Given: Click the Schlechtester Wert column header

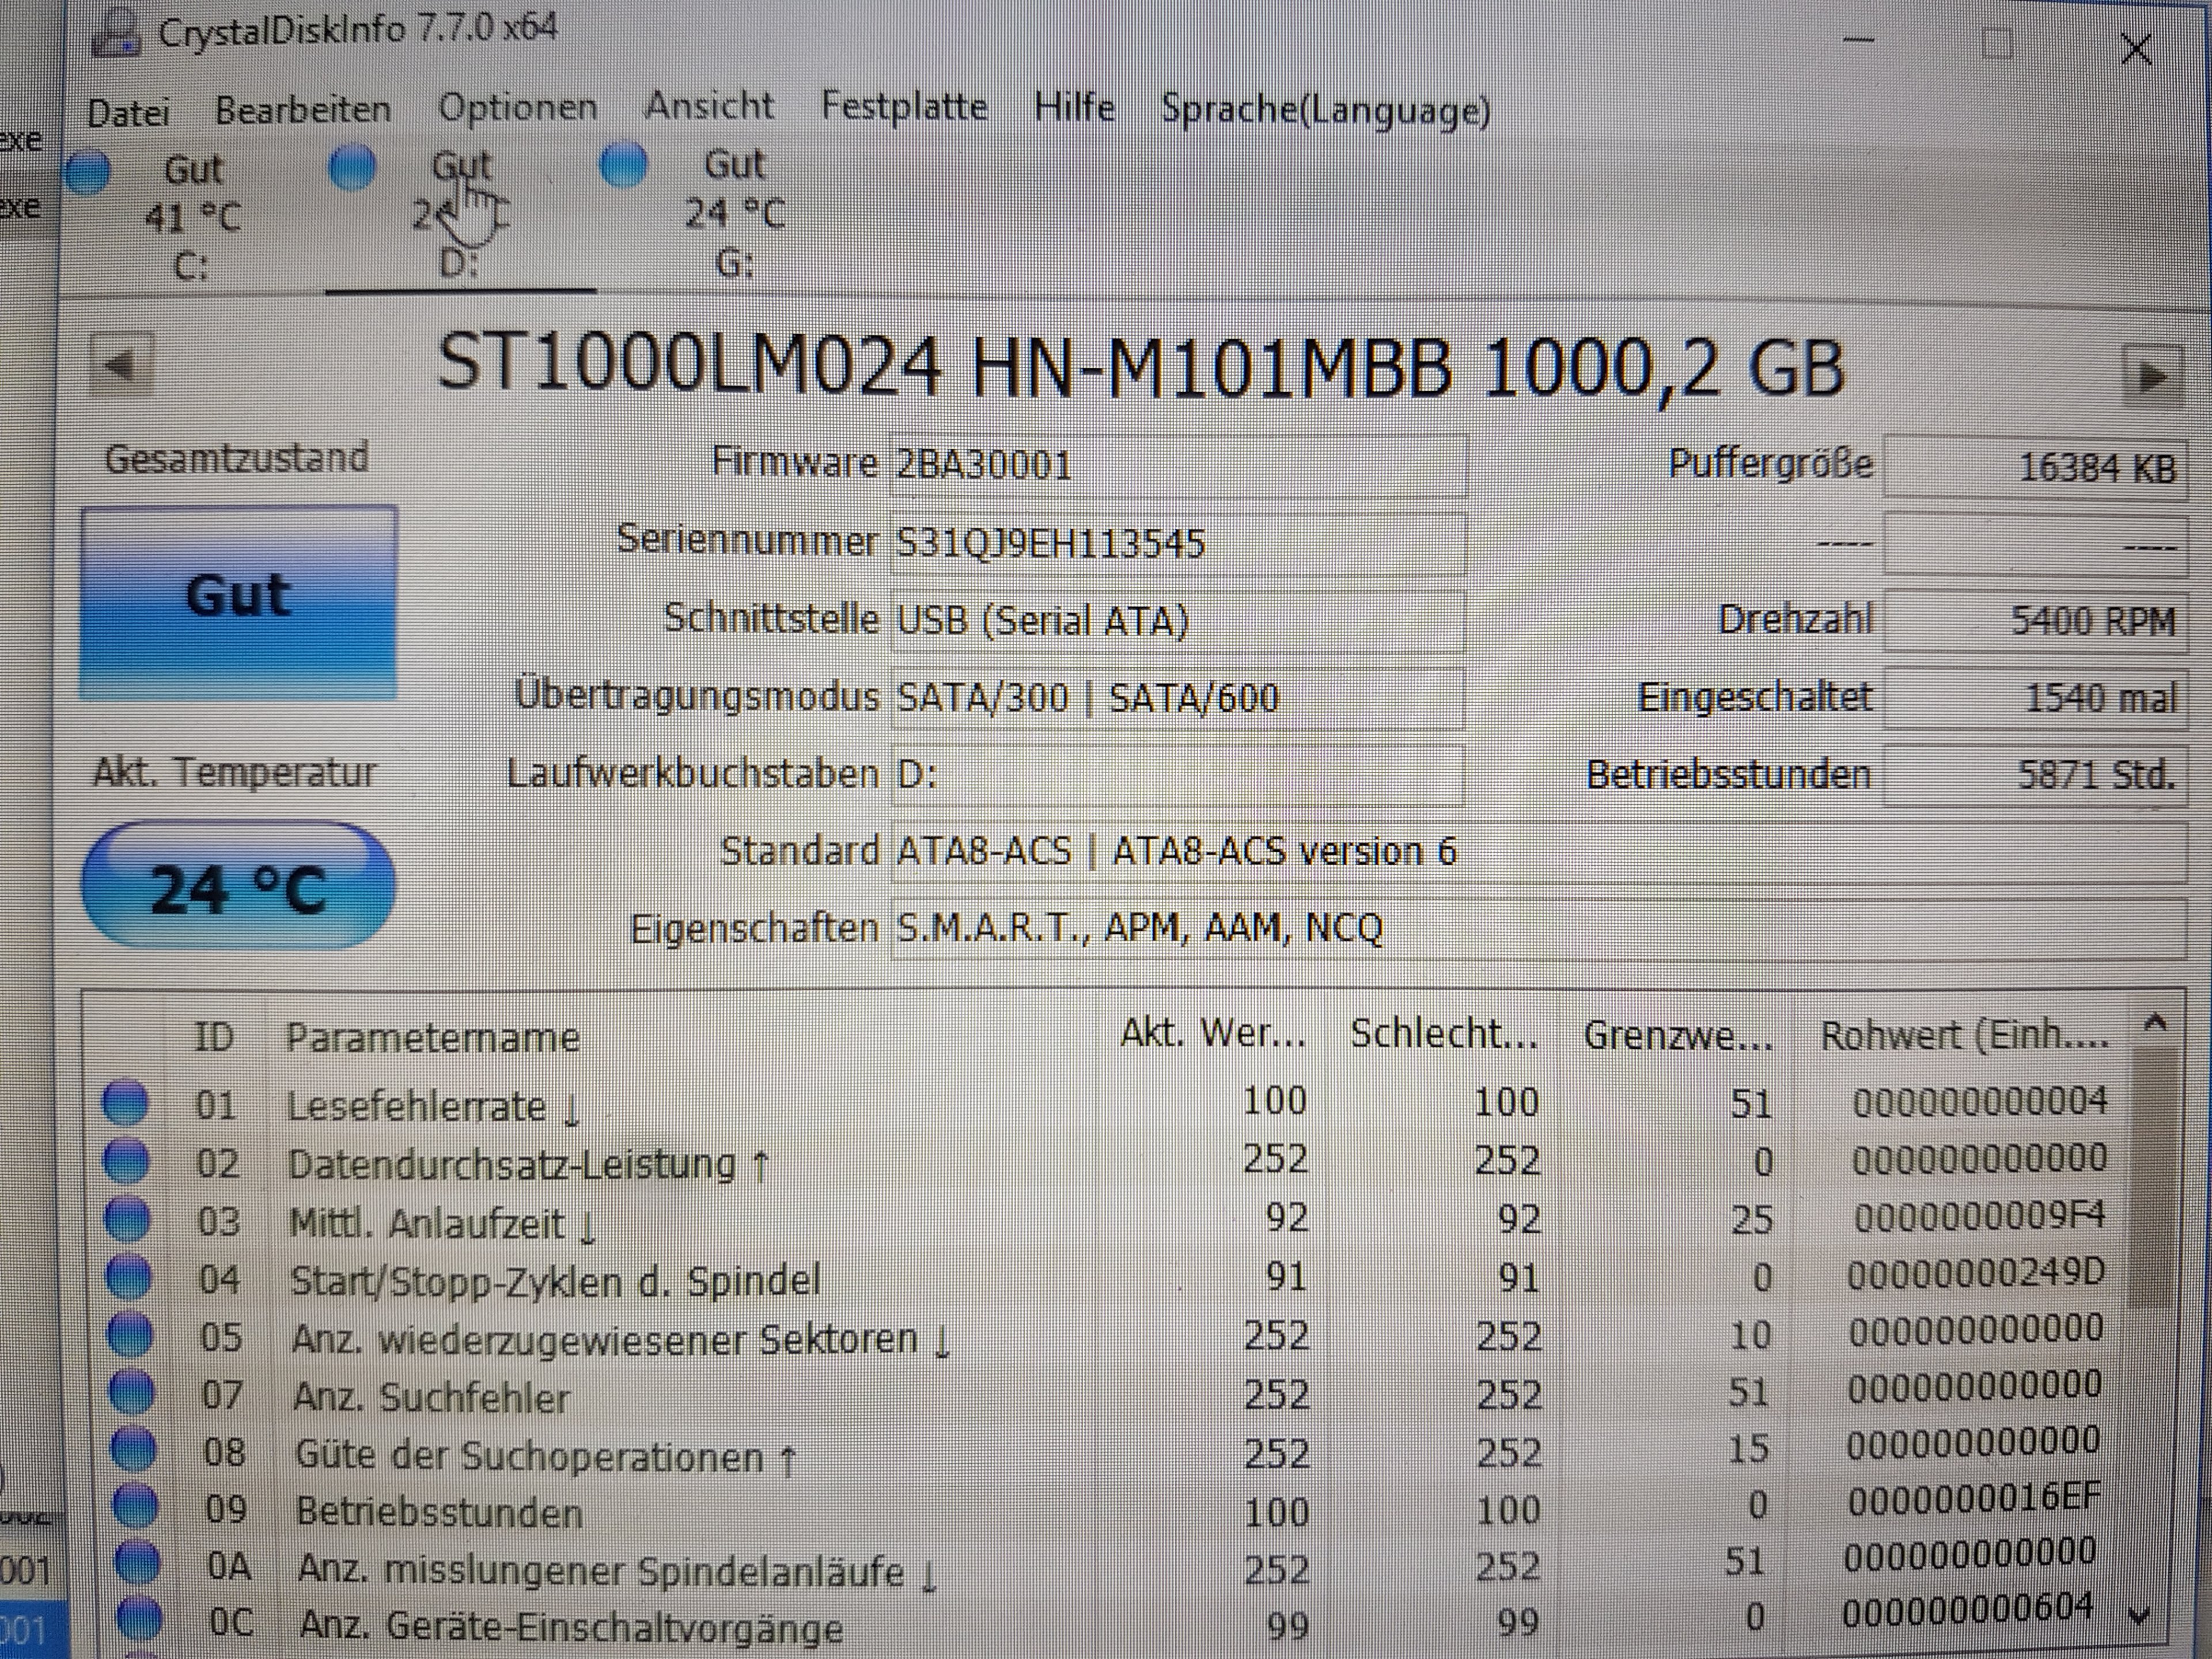Looking at the screenshot, I should 1444,1034.
